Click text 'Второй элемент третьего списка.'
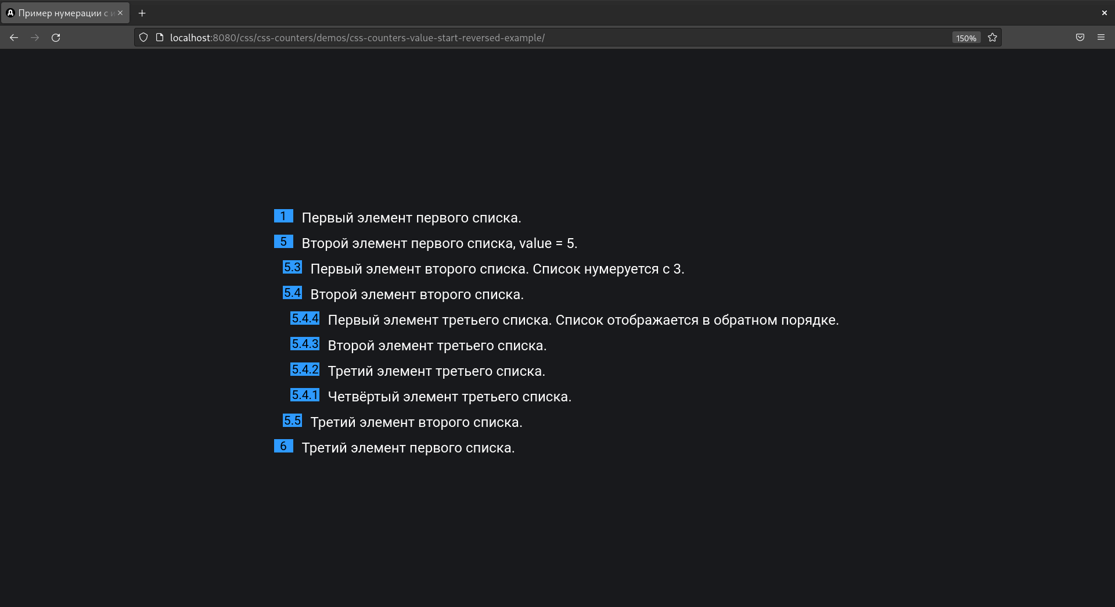Viewport: 1115px width, 607px height. tap(437, 346)
